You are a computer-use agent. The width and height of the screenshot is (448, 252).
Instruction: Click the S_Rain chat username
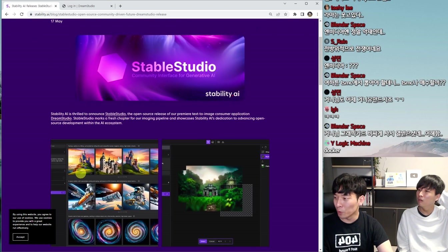tap(339, 42)
